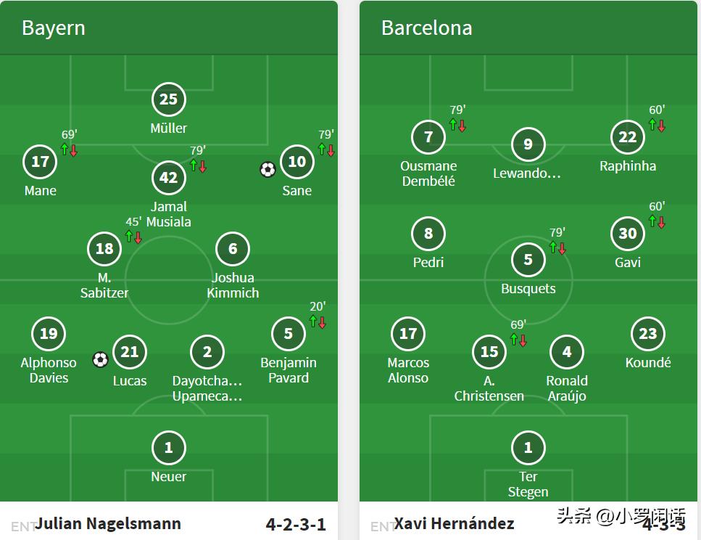Viewport: 701px width, 540px height.
Task: Open Joshua Kimmich player name
Action: coord(233,285)
